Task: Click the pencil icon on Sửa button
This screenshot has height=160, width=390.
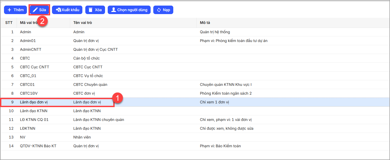Action: point(35,10)
